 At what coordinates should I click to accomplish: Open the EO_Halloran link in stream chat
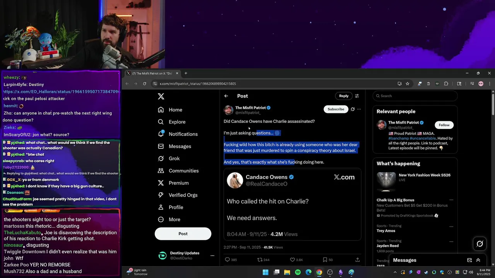(x=61, y=92)
